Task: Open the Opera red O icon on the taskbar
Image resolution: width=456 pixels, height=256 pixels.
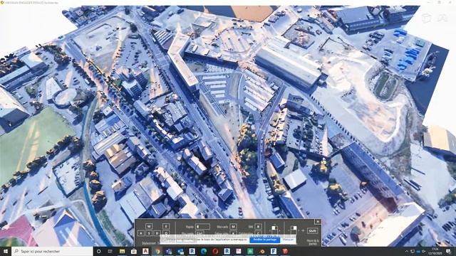Action: (x=215, y=251)
